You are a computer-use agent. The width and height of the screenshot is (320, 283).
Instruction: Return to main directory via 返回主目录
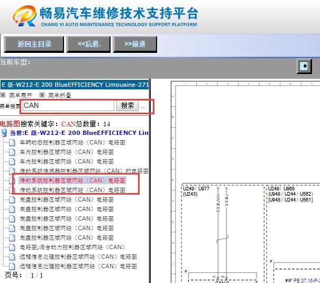(x=34, y=44)
